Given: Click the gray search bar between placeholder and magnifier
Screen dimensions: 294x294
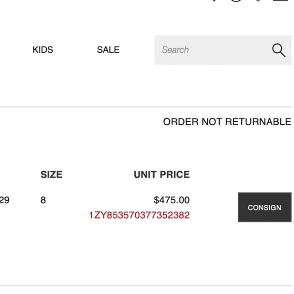Looking at the screenshot, I should click(x=230, y=50).
